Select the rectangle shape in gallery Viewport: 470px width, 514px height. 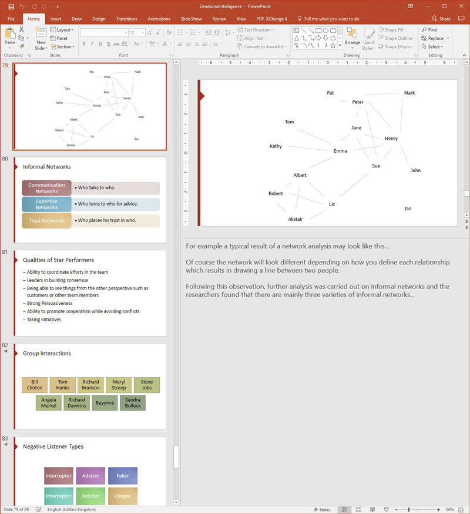318,31
